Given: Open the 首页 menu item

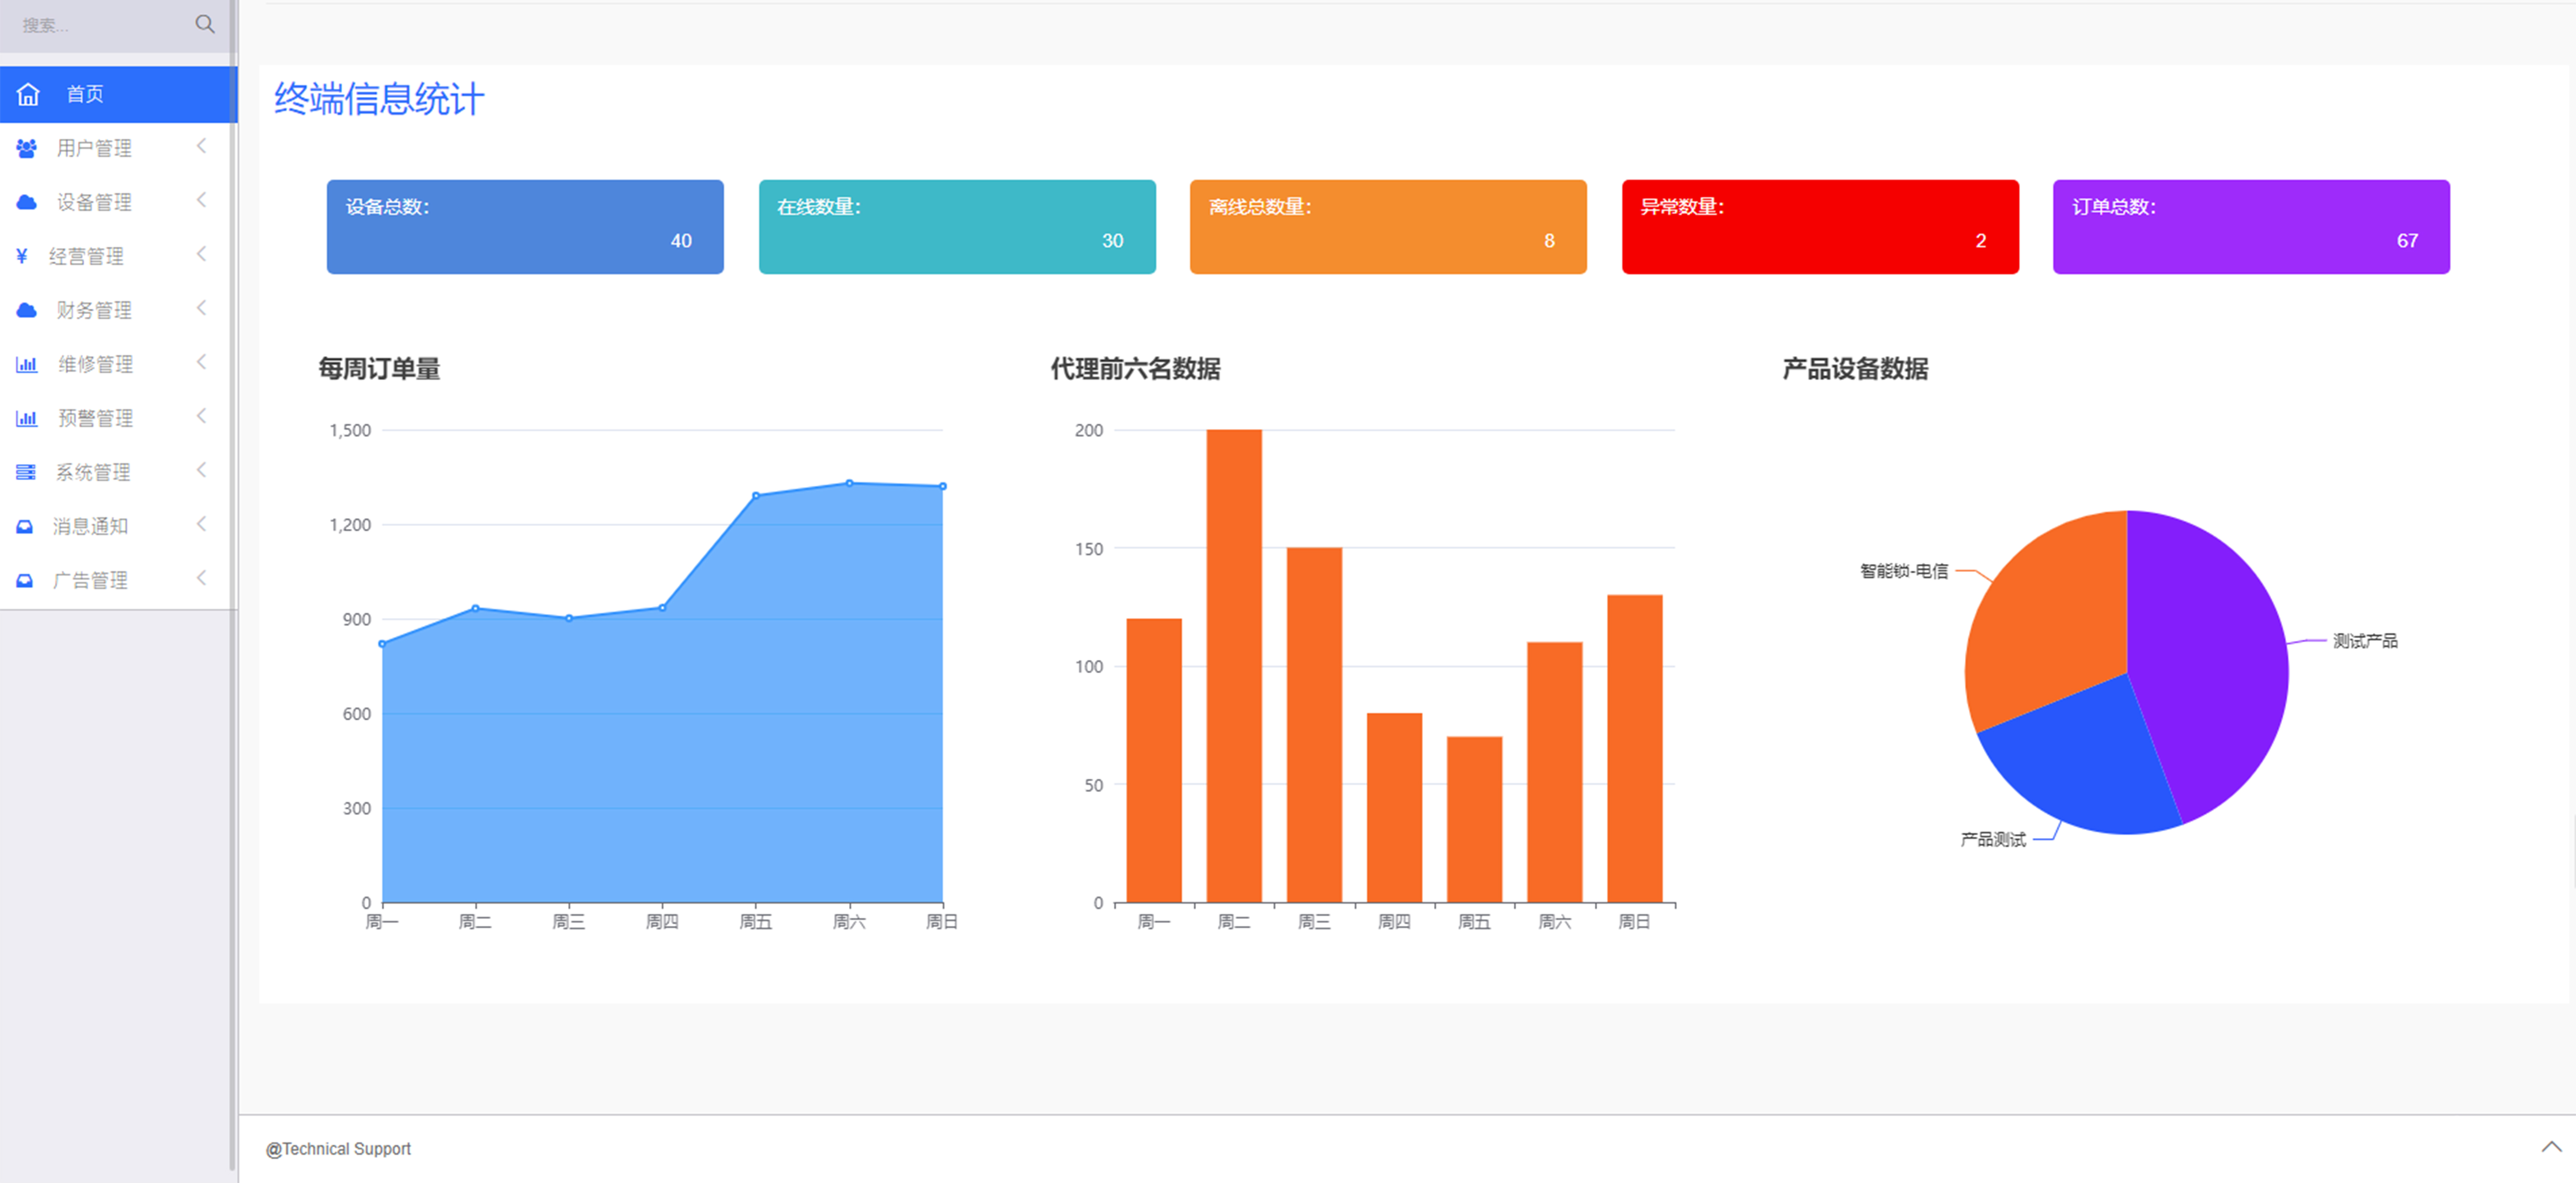Looking at the screenshot, I should (x=85, y=94).
